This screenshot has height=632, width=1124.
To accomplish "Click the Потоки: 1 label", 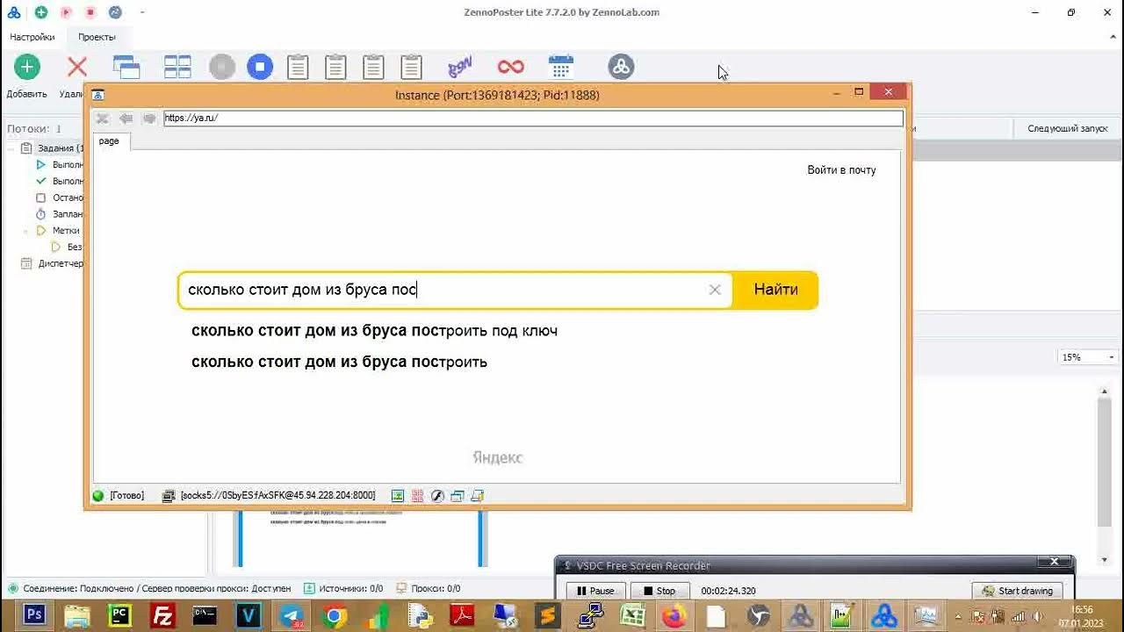I will pos(34,128).
